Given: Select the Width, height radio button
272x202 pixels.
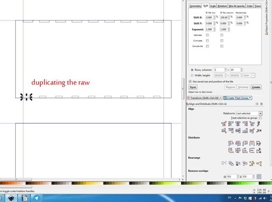Looking at the screenshot, I should coord(192,75).
